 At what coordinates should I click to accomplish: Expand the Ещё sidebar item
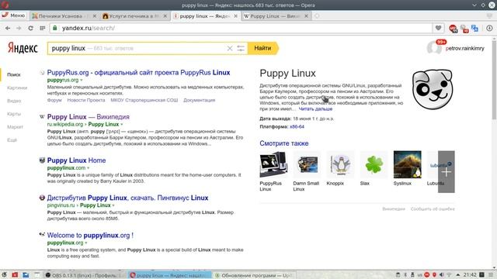(x=12, y=139)
